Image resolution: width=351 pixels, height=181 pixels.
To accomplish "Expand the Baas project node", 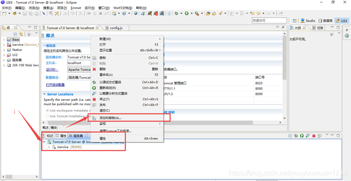I will [4, 39].
